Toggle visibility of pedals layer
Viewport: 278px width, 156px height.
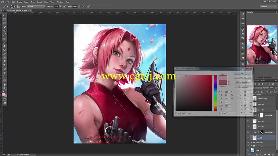click(x=248, y=138)
